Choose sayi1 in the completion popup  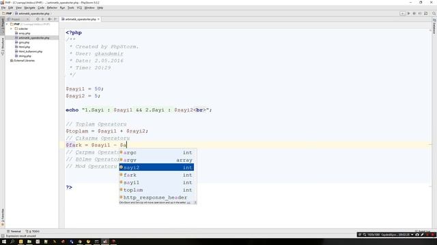156,182
